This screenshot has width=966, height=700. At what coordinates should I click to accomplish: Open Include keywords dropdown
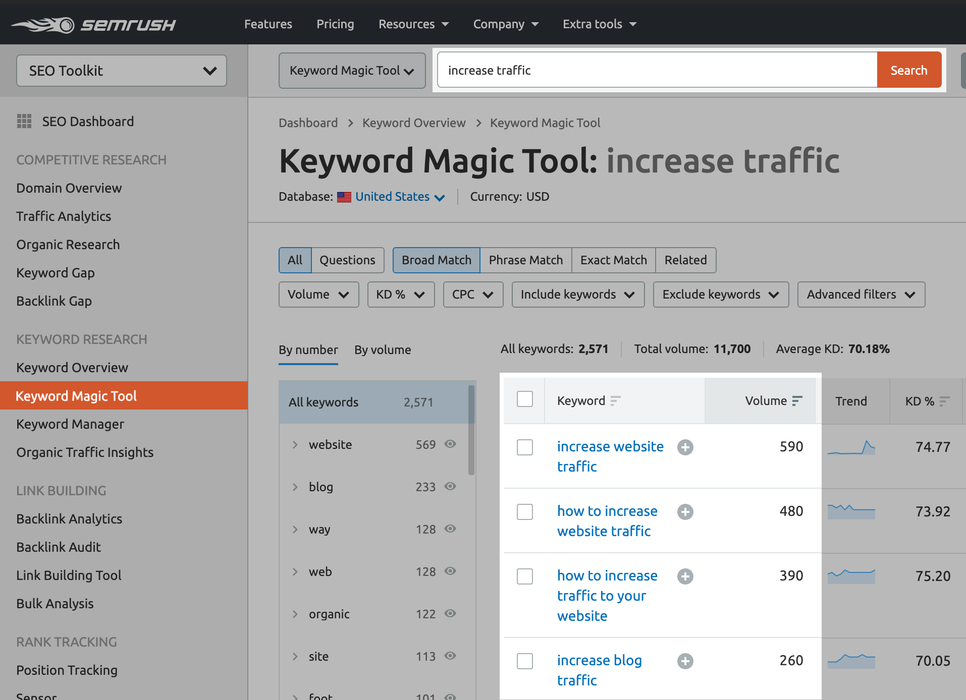[x=578, y=295]
